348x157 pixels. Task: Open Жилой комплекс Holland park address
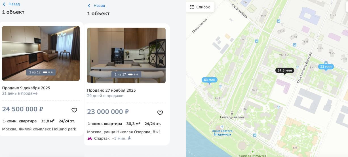point(39,129)
